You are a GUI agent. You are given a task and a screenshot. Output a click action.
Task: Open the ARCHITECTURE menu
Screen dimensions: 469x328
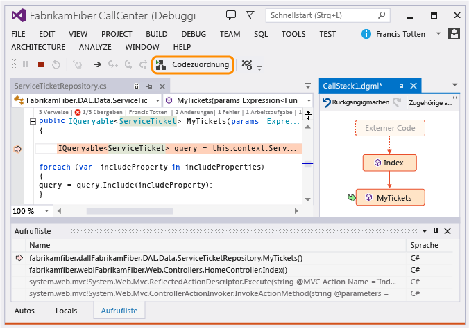[38, 47]
